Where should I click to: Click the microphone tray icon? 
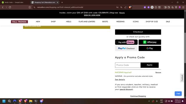click(157, 101)
